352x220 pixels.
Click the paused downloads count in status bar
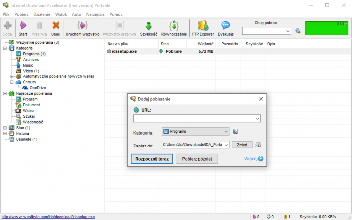(x=287, y=217)
